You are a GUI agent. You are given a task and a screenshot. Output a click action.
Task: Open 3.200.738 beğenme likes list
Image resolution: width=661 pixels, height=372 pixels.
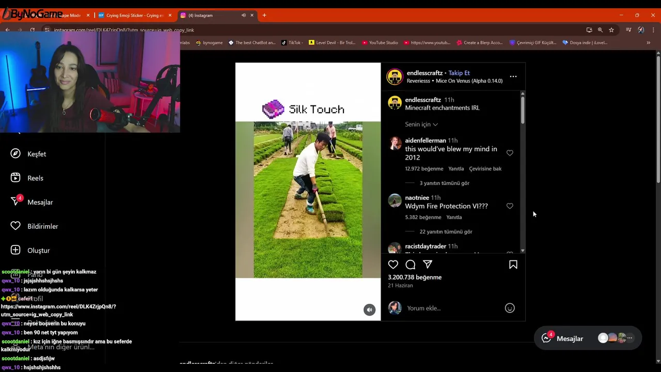(x=415, y=277)
